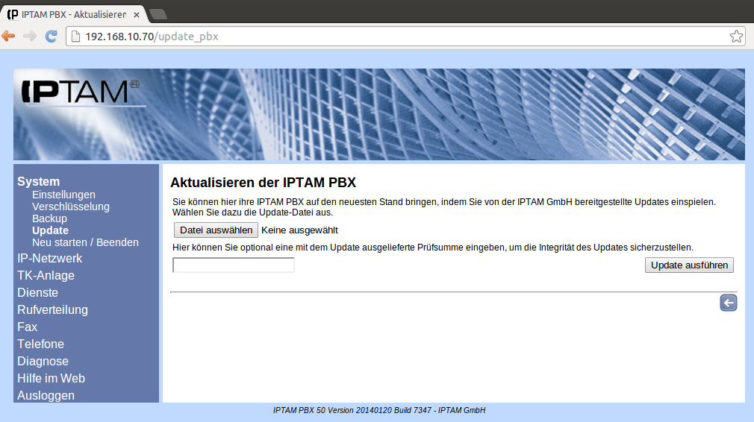Open a new browser tab
This screenshot has width=754, height=422.
pyautogui.click(x=158, y=14)
